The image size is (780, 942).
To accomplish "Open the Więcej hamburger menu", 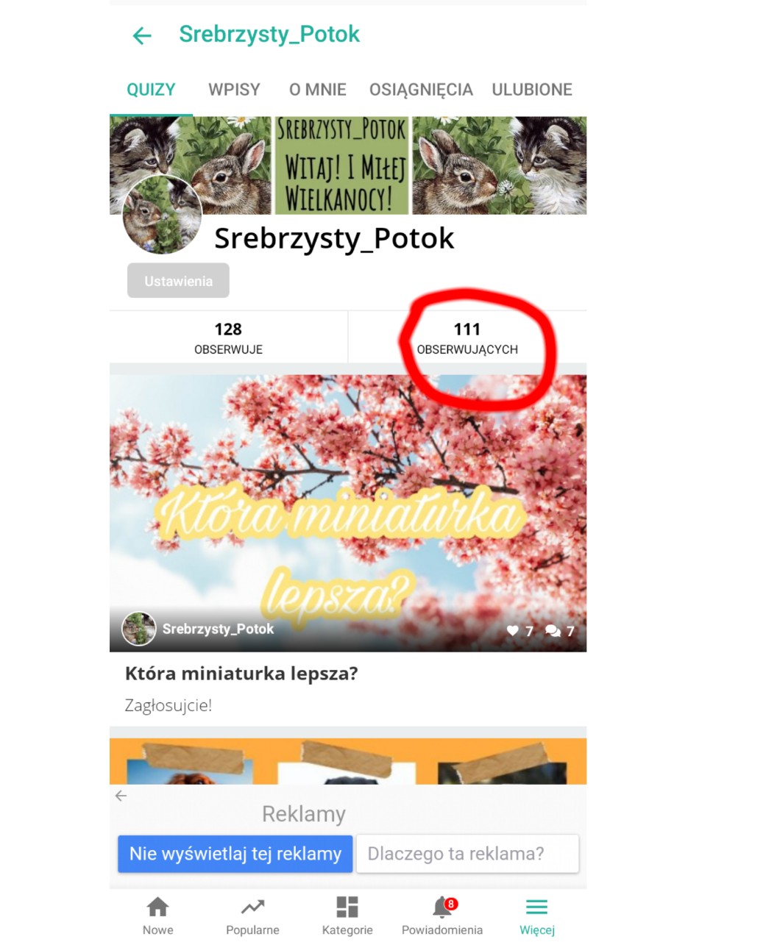I will [537, 907].
